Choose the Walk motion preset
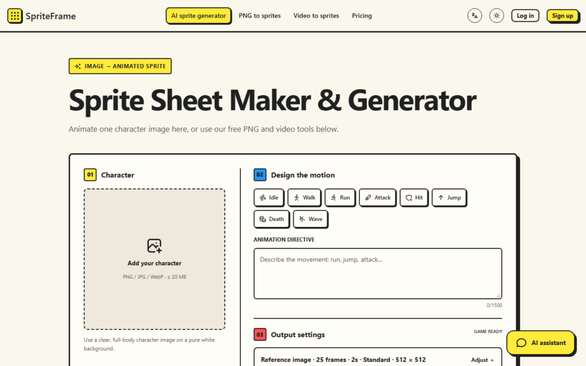 tap(304, 197)
